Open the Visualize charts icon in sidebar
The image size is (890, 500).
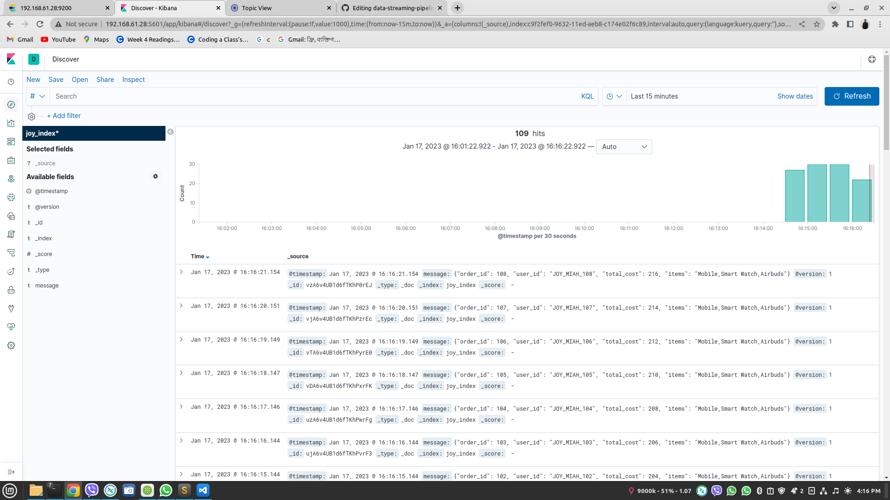[x=11, y=123]
